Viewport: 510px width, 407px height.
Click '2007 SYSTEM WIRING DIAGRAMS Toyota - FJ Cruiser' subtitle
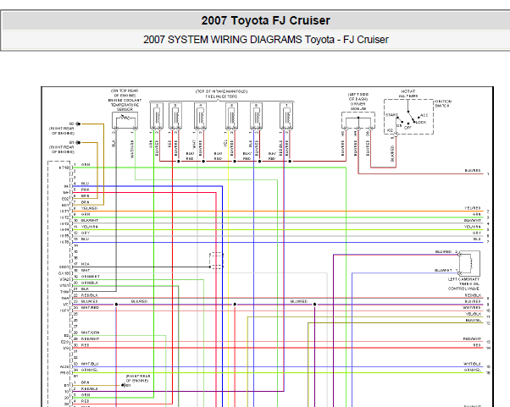266,40
